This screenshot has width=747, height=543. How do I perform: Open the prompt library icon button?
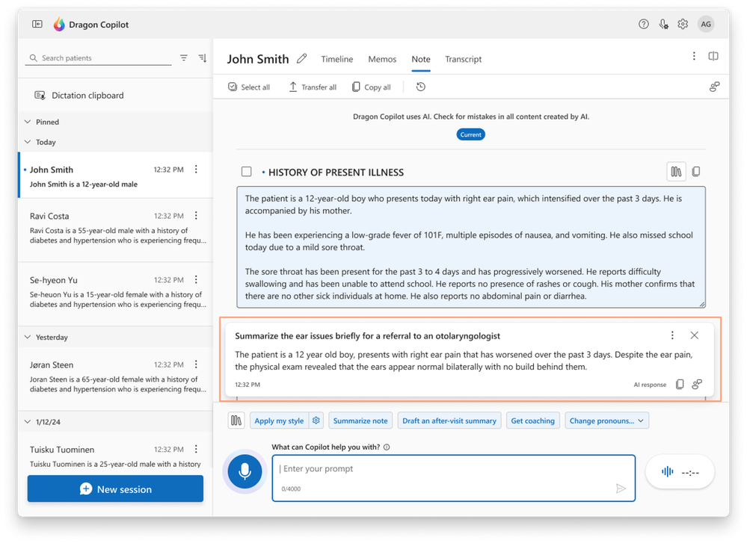pos(236,421)
